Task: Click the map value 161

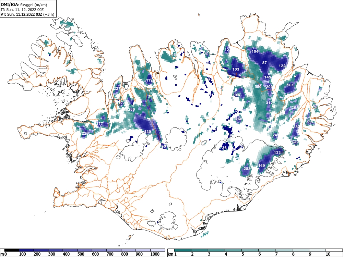Action: click(x=290, y=85)
